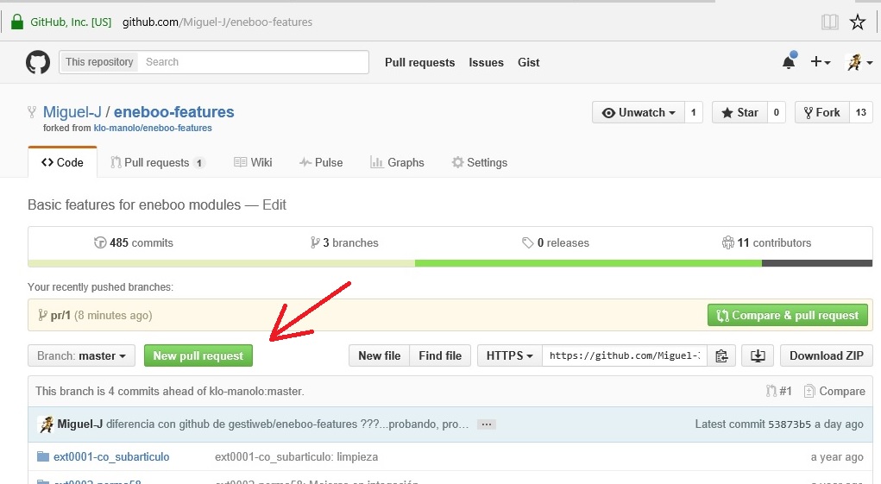
Task: Open the Miguel-J owner link
Action: click(x=72, y=112)
